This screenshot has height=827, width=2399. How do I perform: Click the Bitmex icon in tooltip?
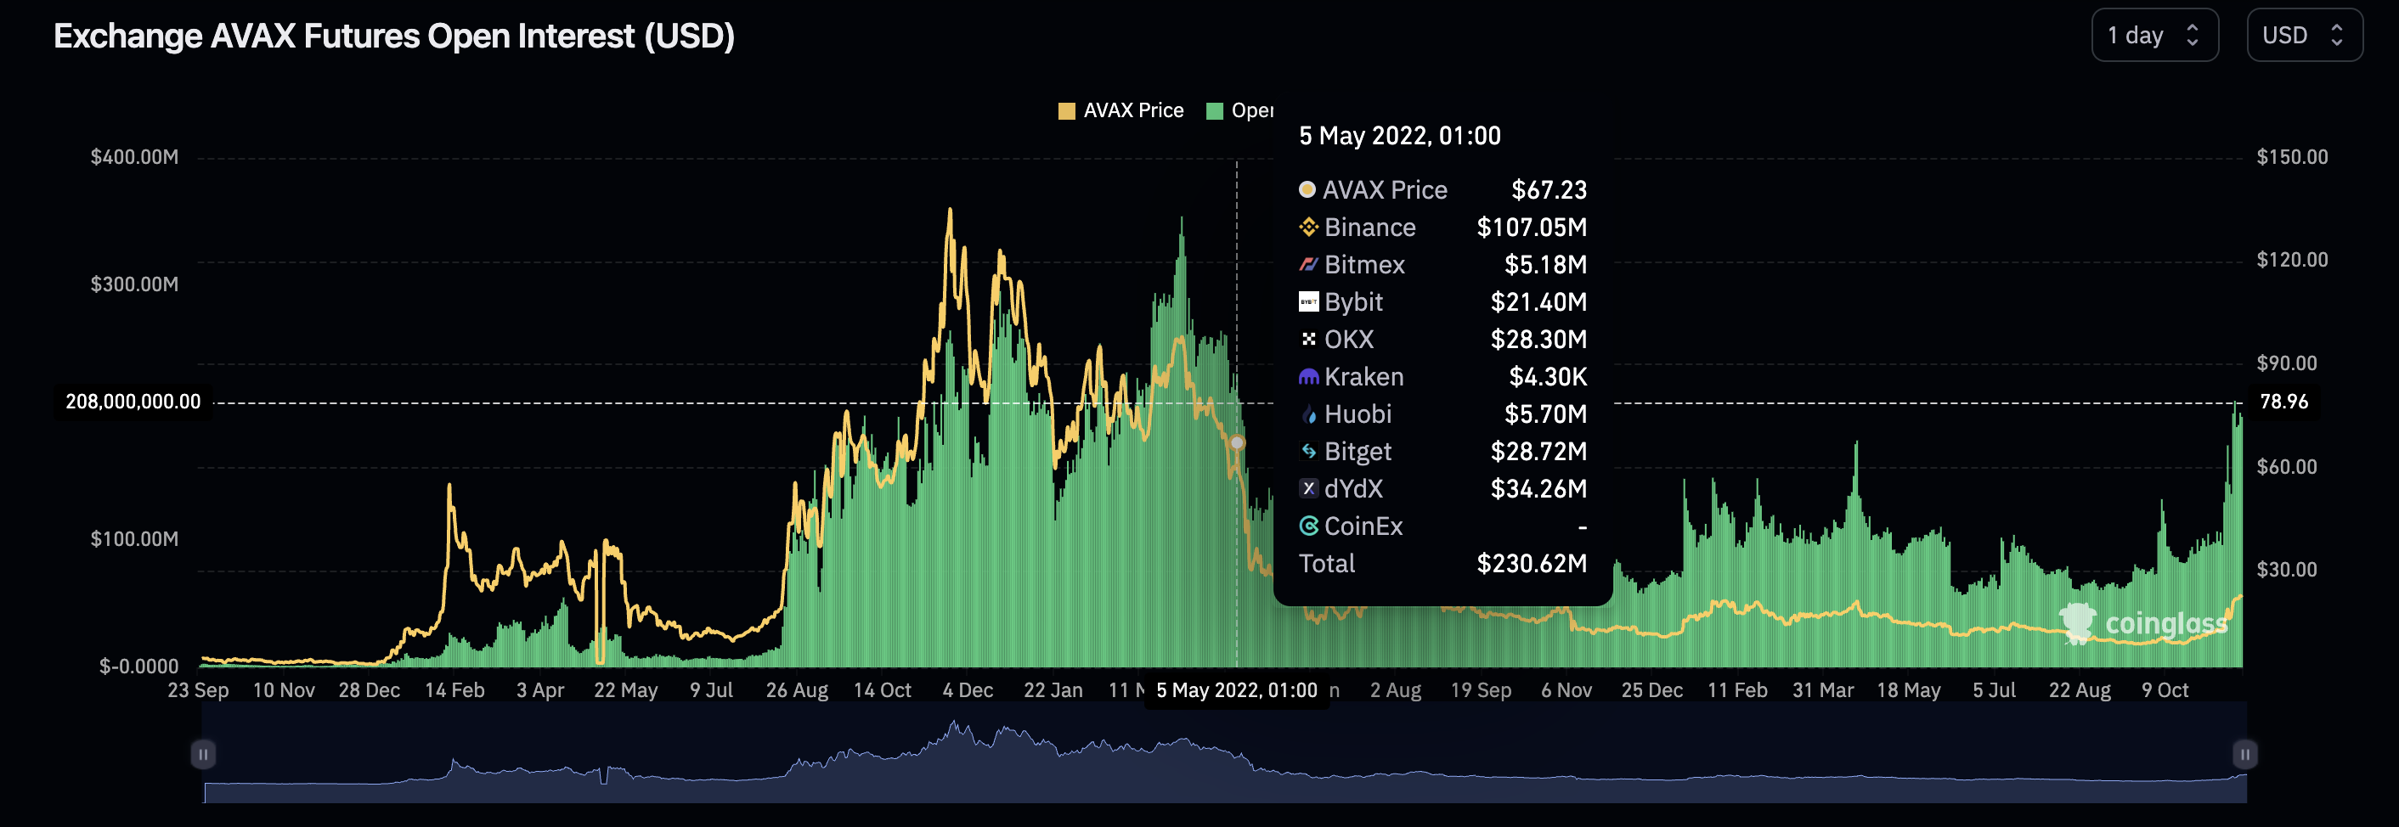pos(1308,265)
